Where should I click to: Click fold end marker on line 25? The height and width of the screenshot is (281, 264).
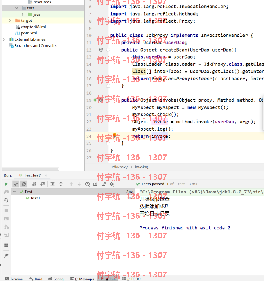108,143
